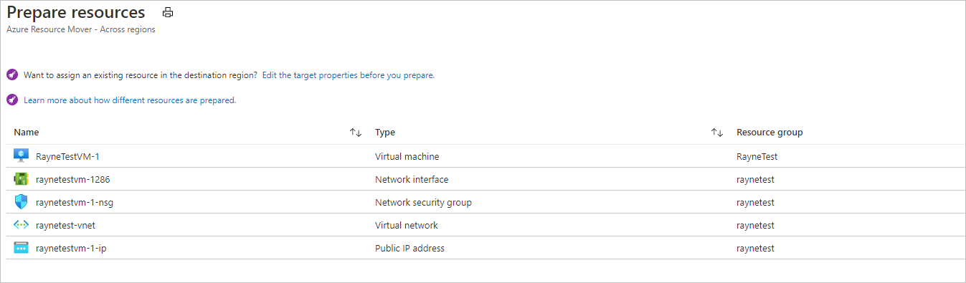
Task: Select the RayneTestVM-1 resource name
Action: [67, 156]
